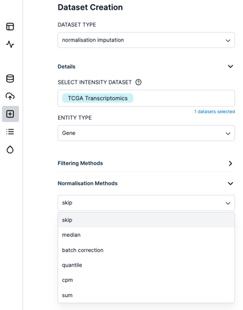The width and height of the screenshot is (243, 310).
Task: Choose median from the normalisation list
Action: pyautogui.click(x=146, y=235)
